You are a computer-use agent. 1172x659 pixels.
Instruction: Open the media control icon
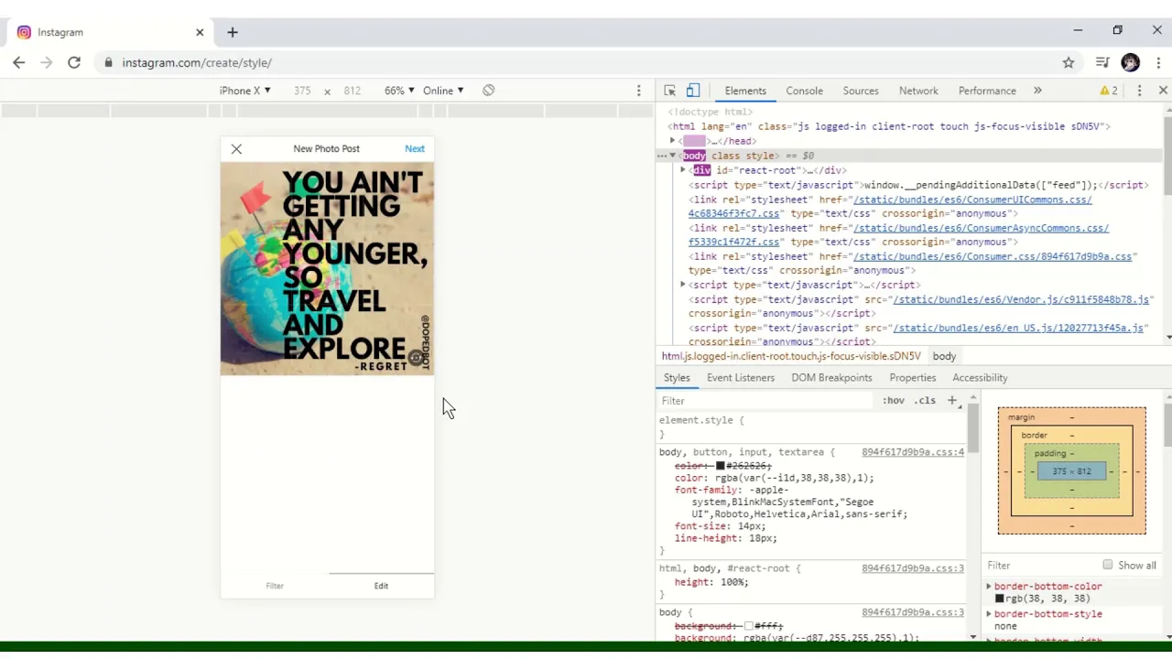point(1102,62)
